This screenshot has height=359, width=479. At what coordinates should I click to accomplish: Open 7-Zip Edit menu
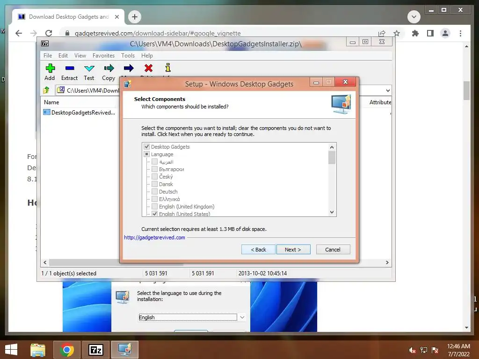click(x=63, y=56)
